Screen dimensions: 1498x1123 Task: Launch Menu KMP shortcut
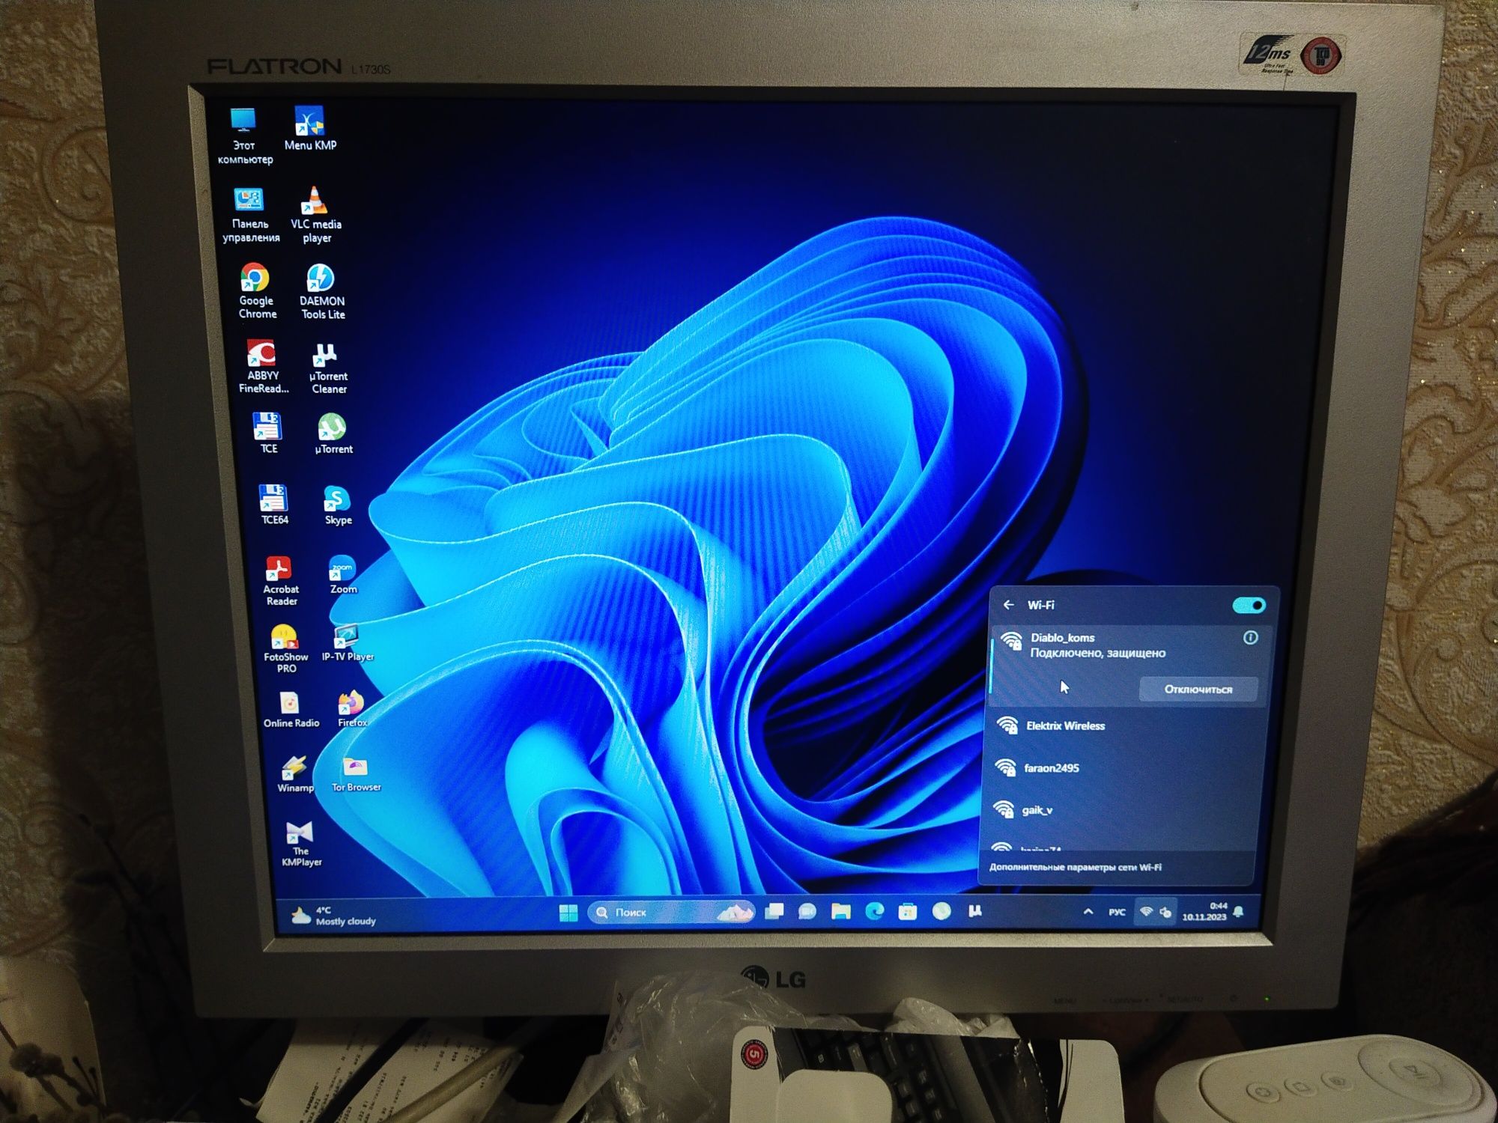[310, 129]
